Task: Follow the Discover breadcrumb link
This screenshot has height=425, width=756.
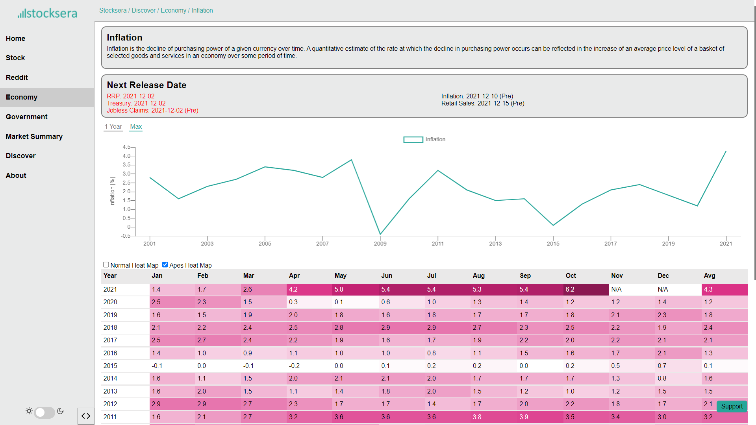Action: click(x=143, y=10)
